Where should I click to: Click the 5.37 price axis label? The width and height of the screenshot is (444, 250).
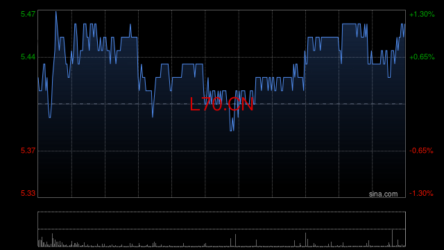click(28, 151)
